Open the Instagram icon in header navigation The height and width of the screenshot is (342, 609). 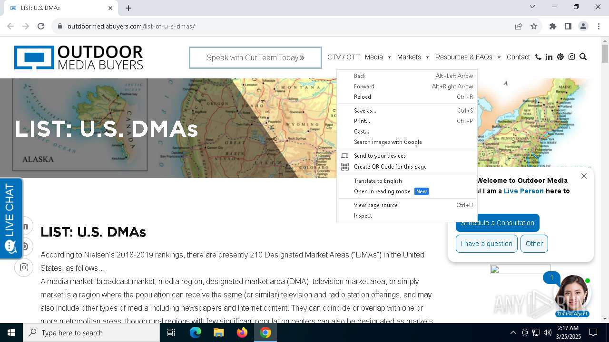572,57
